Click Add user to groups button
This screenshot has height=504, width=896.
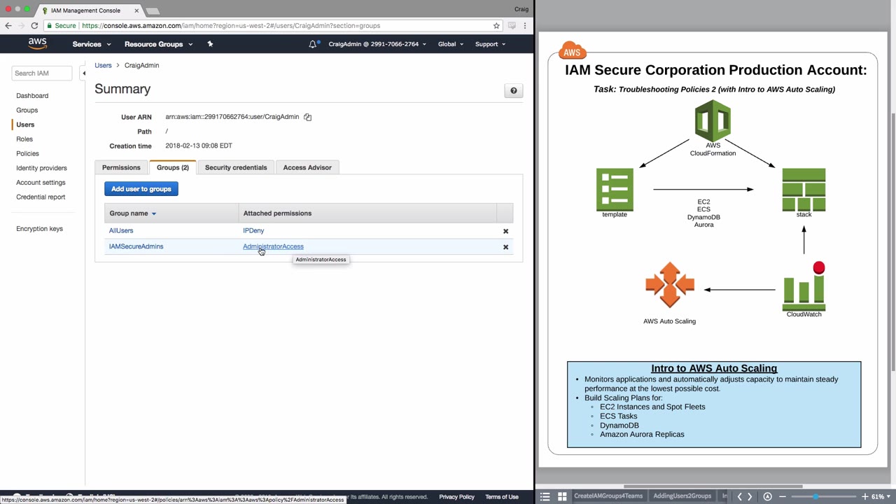(x=141, y=189)
